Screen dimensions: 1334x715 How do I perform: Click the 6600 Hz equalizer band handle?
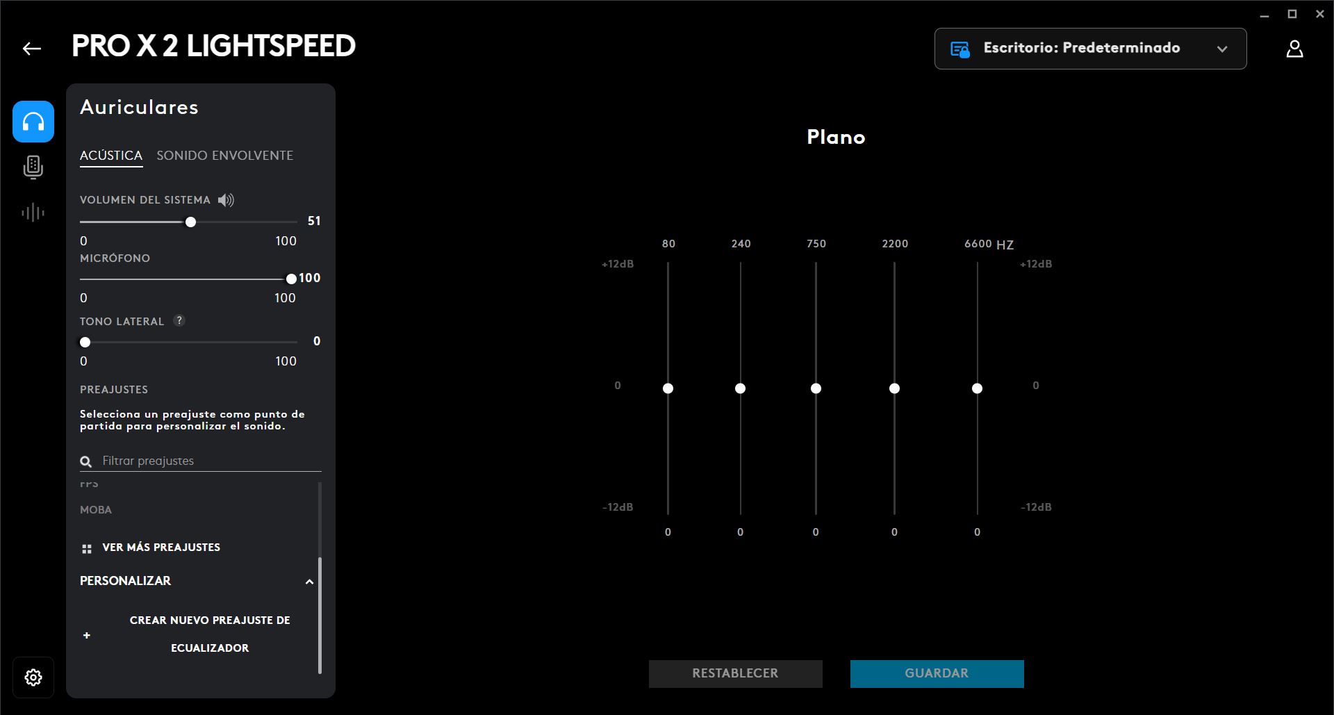click(977, 388)
